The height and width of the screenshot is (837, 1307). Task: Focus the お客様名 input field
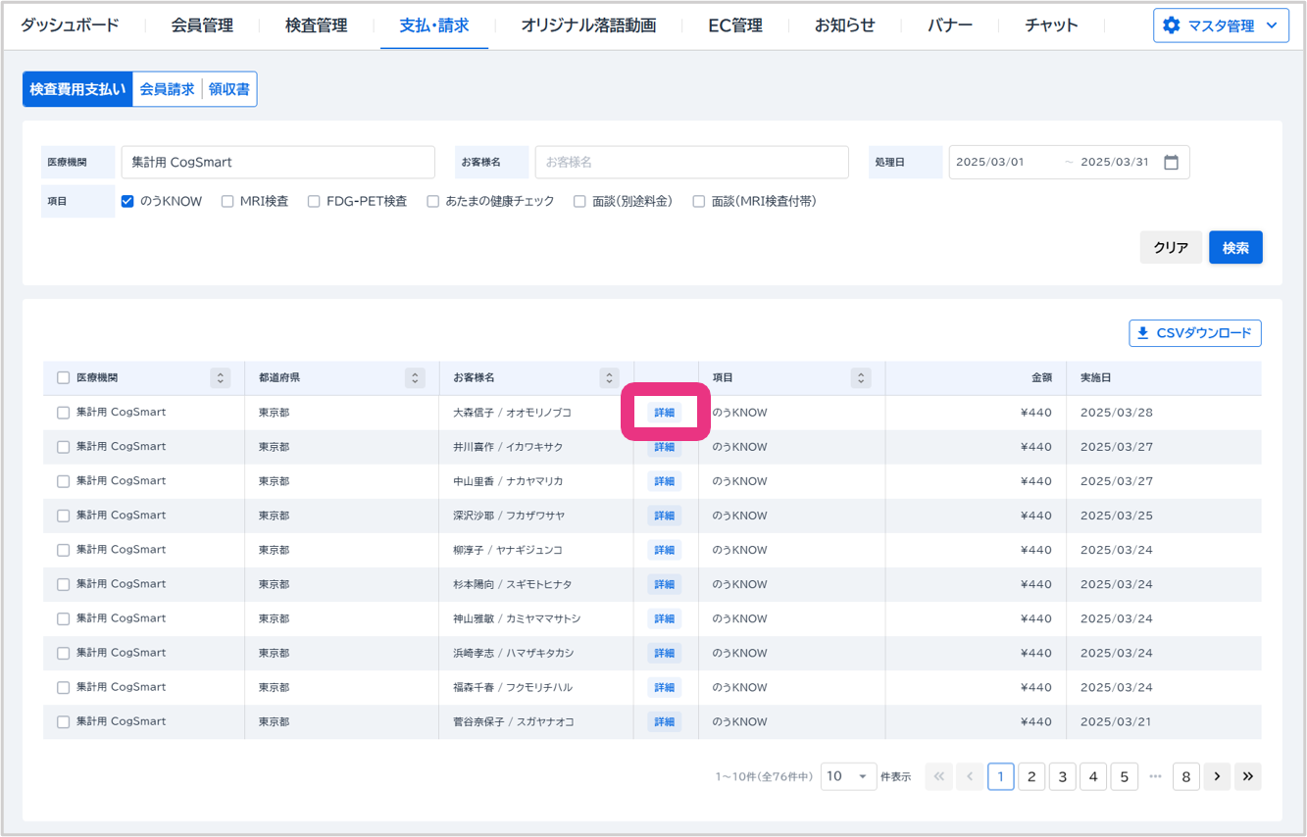pyautogui.click(x=691, y=163)
